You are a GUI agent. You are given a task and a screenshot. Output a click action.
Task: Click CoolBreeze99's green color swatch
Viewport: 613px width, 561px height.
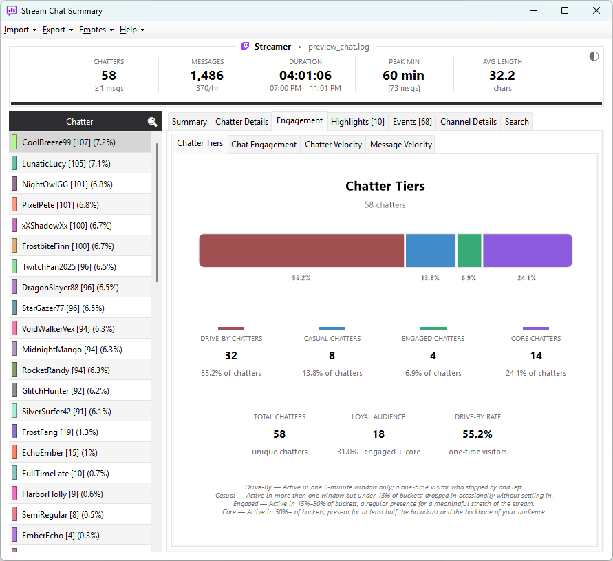(14, 142)
